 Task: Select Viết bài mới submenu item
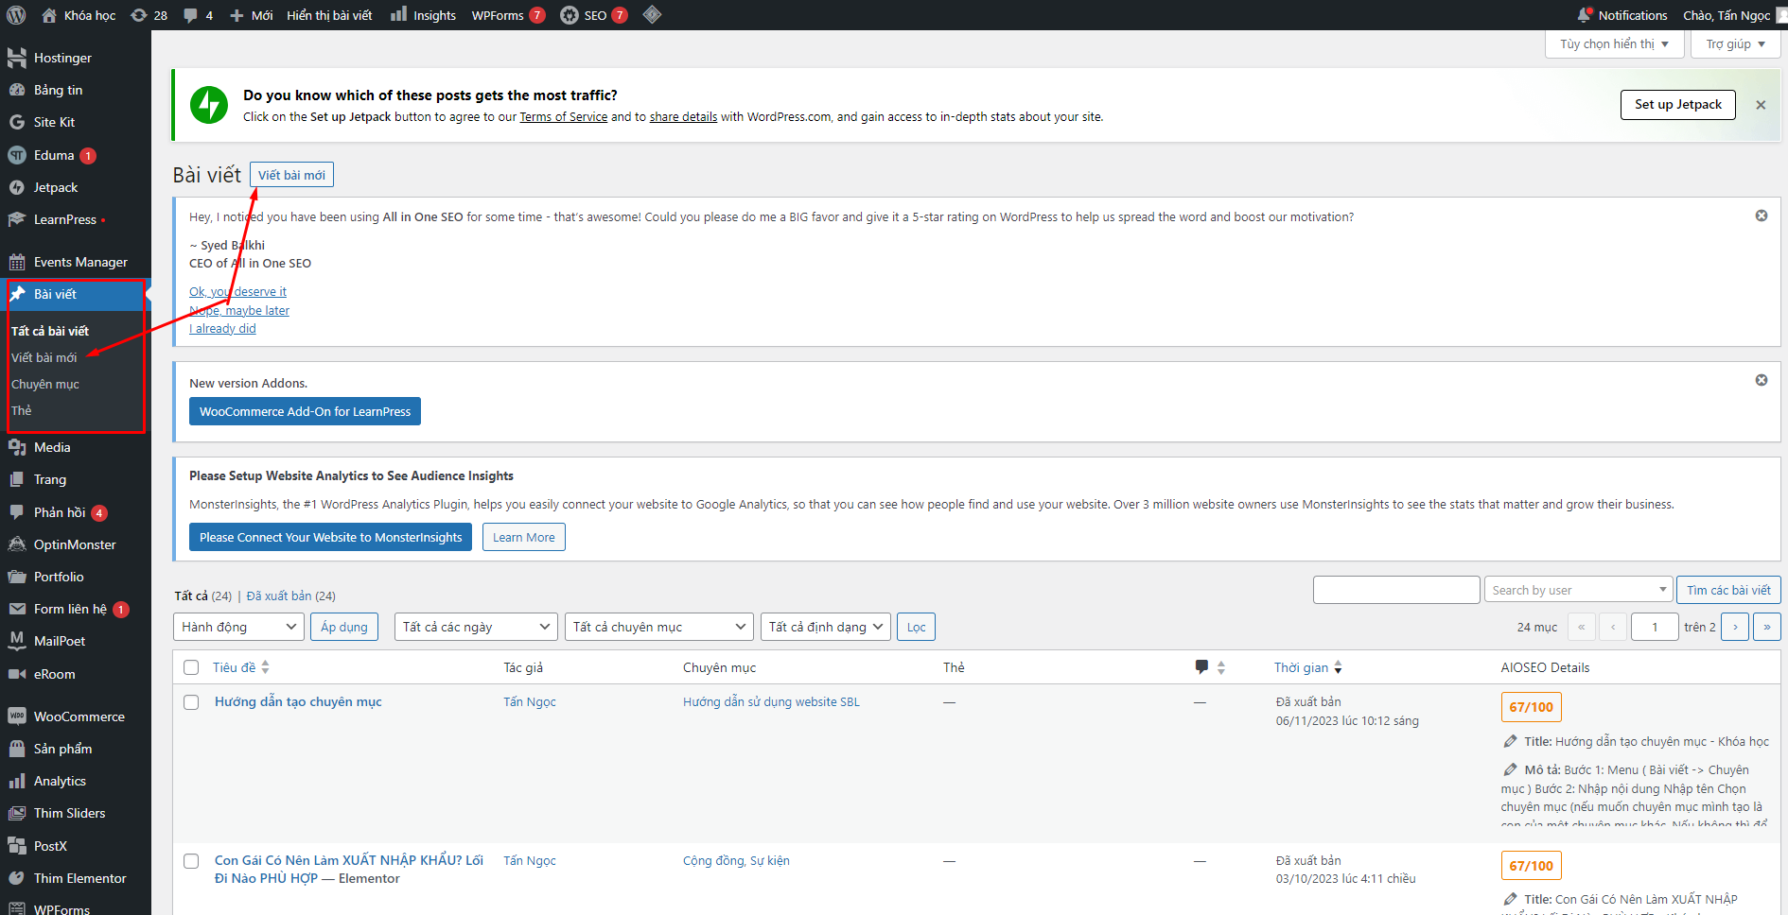44,357
